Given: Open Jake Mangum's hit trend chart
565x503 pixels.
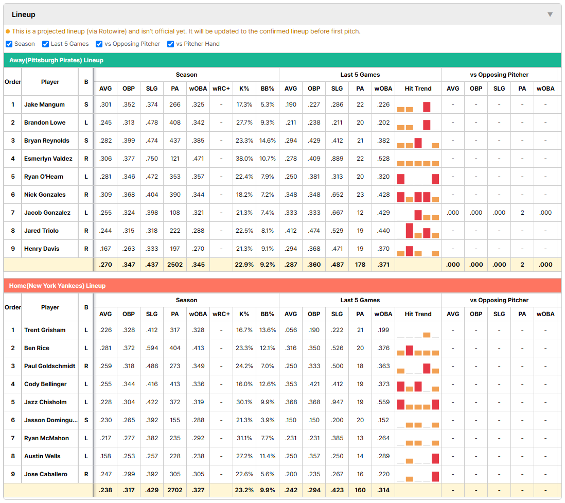Looking at the screenshot, I should pos(418,107).
